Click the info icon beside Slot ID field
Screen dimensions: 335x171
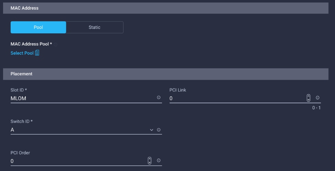pos(159,97)
